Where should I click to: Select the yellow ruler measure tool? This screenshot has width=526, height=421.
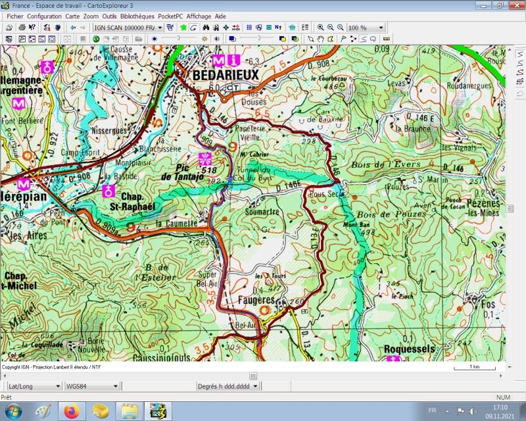[387, 39]
